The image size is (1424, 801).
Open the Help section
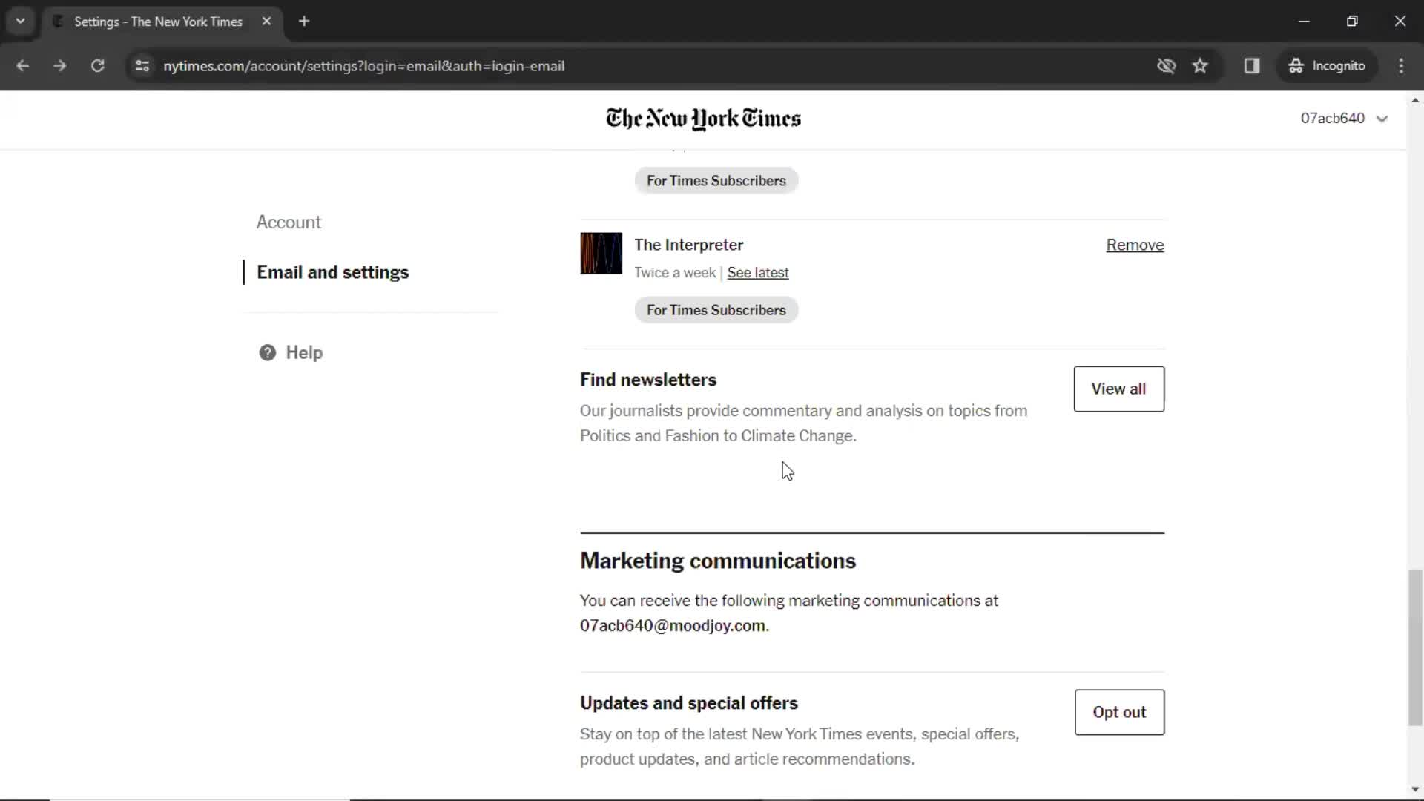click(x=304, y=352)
